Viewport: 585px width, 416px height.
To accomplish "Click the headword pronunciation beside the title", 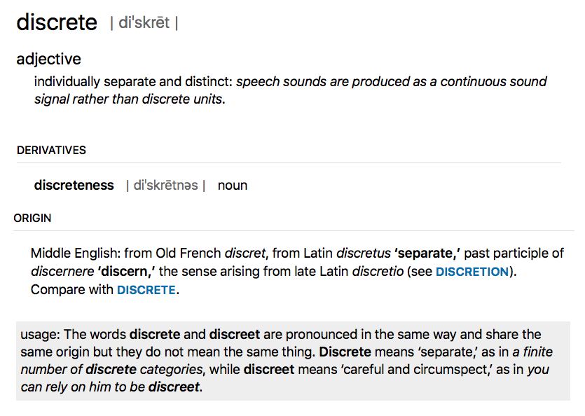I will [144, 23].
